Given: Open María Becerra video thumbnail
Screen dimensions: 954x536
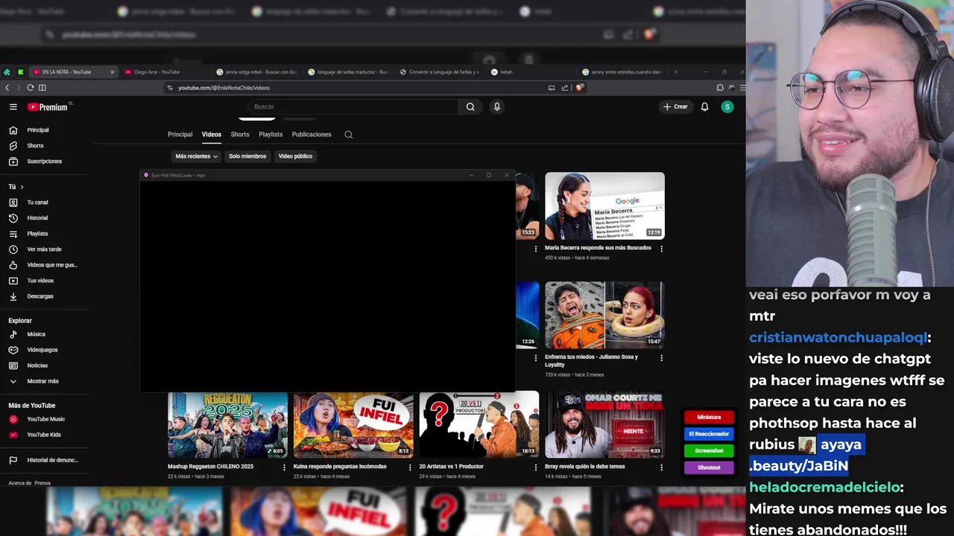Looking at the screenshot, I should pos(604,206).
